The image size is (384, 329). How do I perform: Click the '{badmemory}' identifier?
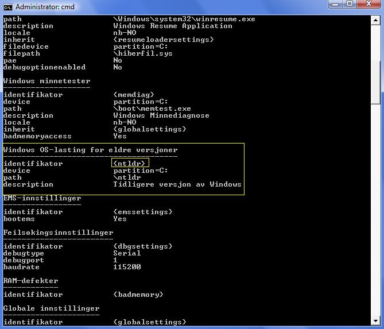[138, 295]
